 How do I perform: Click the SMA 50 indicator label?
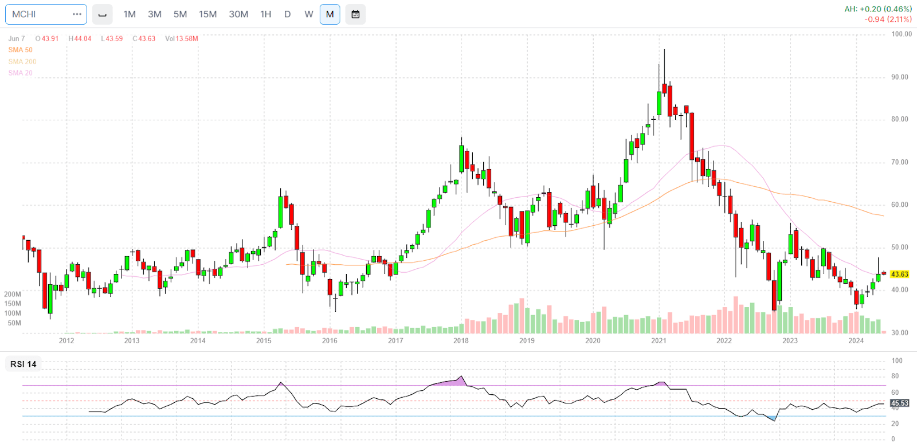[21, 50]
